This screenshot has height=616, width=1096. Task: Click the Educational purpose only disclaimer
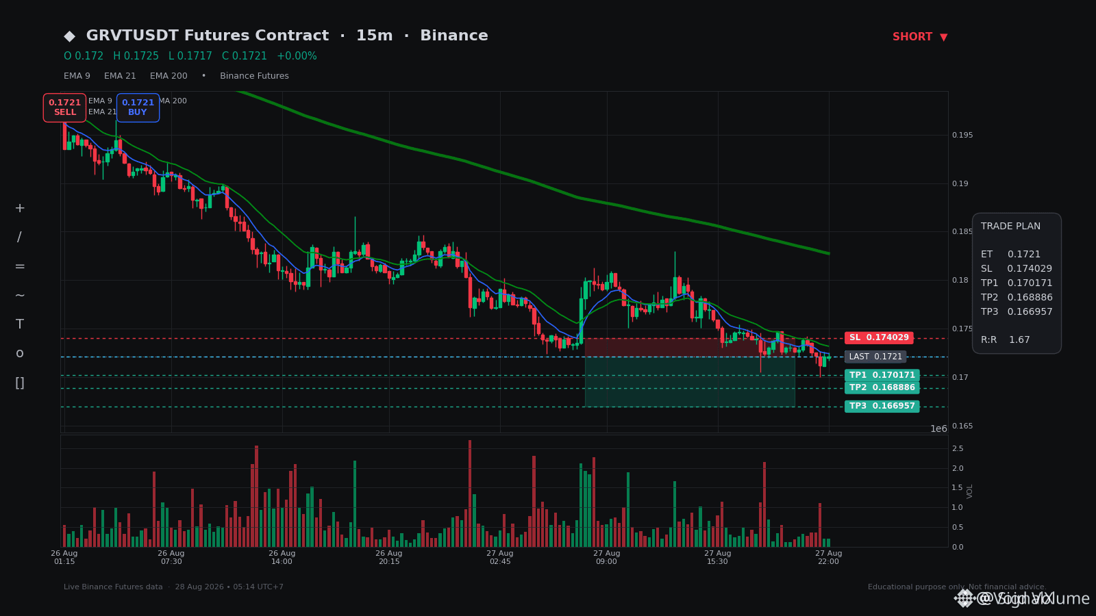tap(957, 587)
